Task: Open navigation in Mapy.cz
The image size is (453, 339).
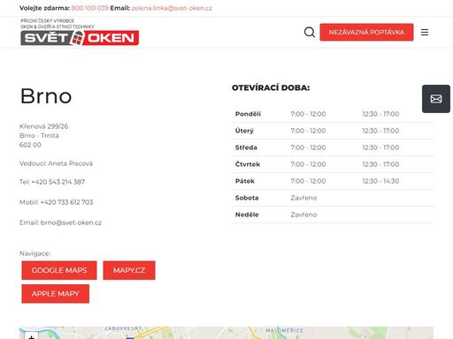Action: 129,270
